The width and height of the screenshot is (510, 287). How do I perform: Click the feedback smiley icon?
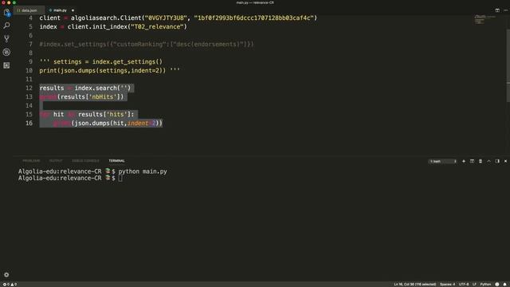[x=497, y=285]
